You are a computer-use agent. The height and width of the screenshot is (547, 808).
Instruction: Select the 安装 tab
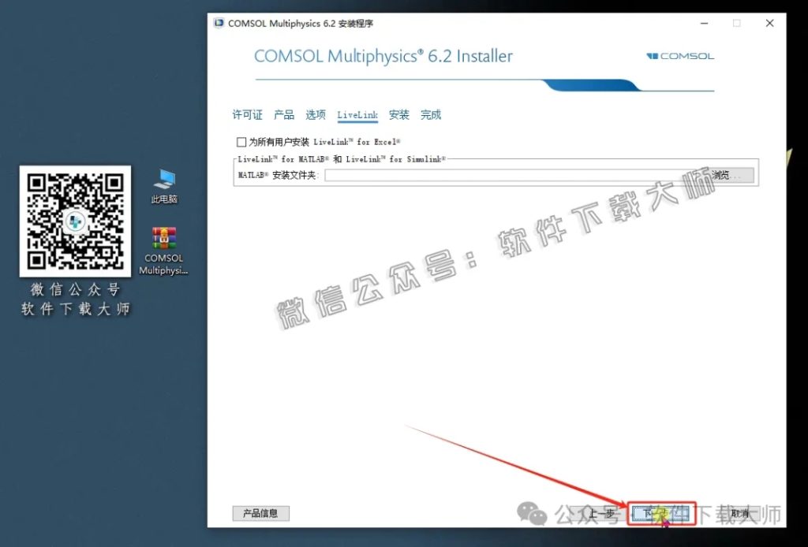pos(399,114)
